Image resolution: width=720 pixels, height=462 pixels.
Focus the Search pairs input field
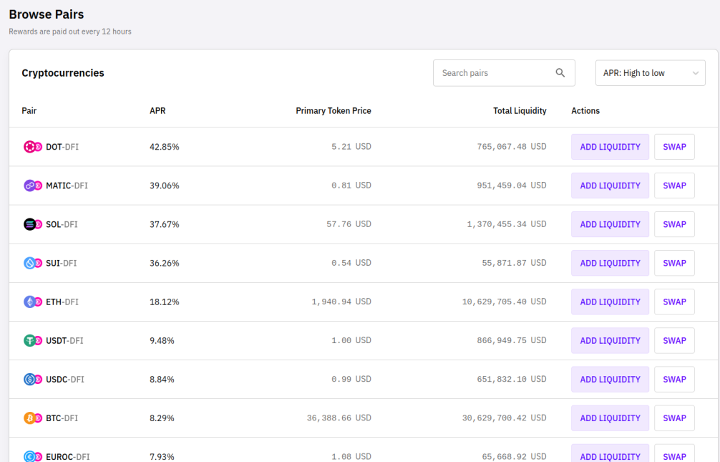click(504, 72)
